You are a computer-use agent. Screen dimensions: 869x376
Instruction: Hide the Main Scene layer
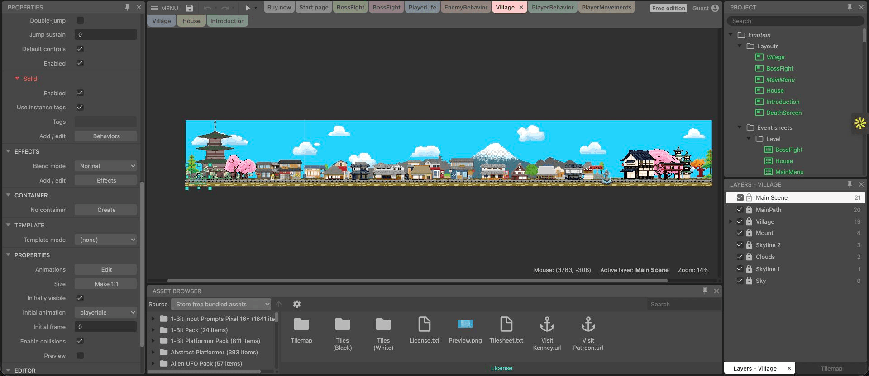[x=740, y=197]
